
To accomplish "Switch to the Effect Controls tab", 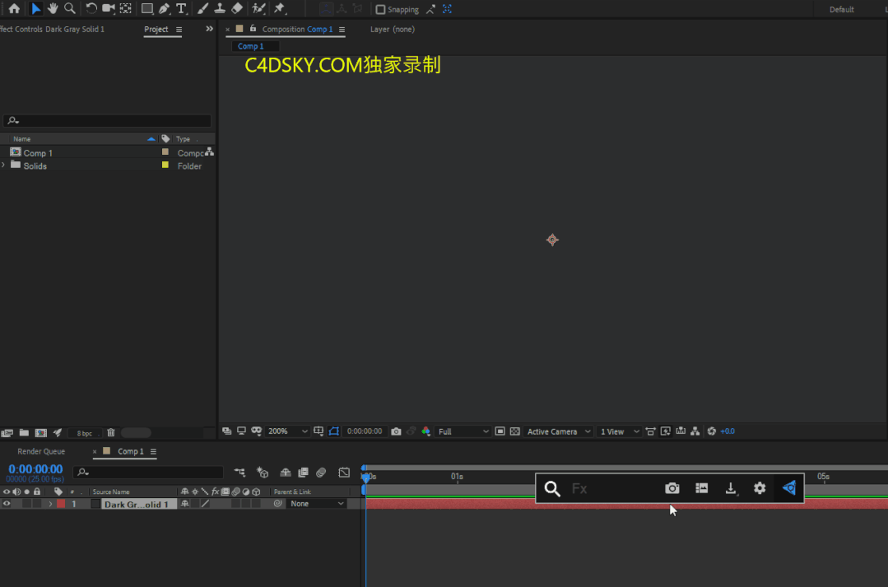I will click(52, 30).
